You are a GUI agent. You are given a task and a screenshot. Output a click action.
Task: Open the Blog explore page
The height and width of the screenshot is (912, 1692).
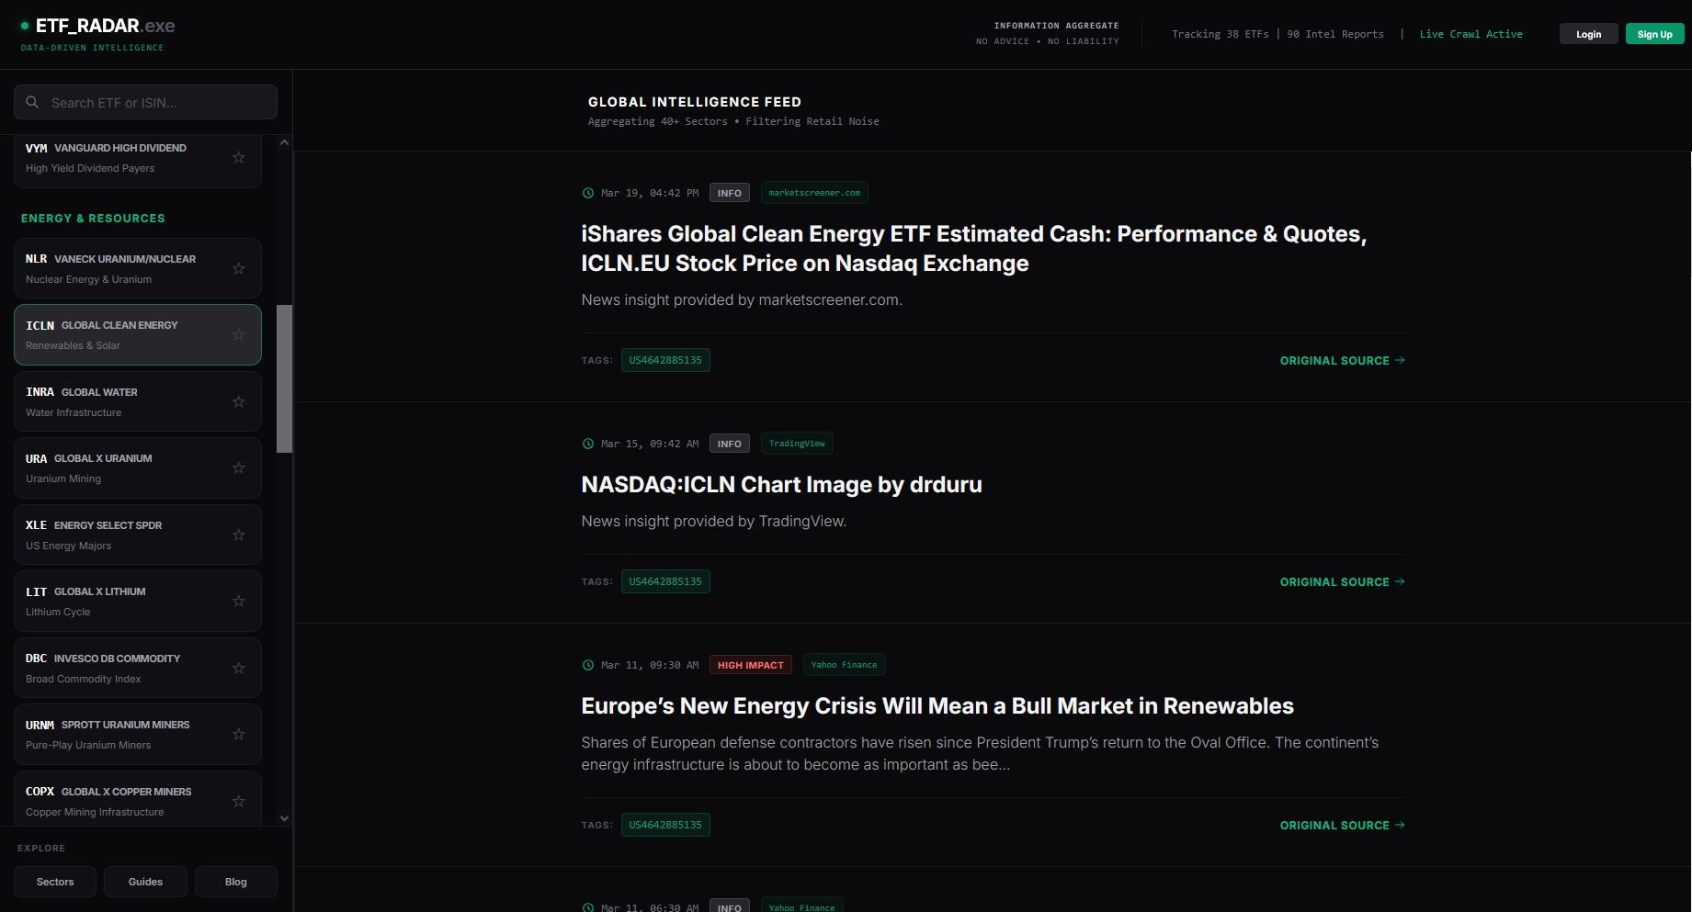coord(236,882)
